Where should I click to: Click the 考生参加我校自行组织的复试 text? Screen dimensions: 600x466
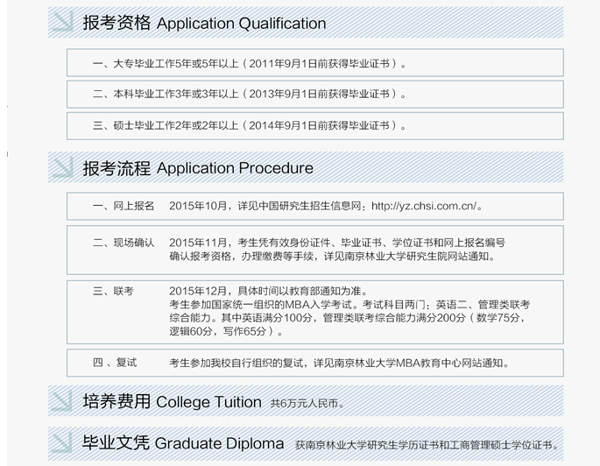[x=339, y=363]
